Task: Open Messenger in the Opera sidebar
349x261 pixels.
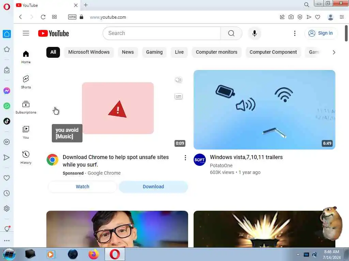Action: coord(7,91)
